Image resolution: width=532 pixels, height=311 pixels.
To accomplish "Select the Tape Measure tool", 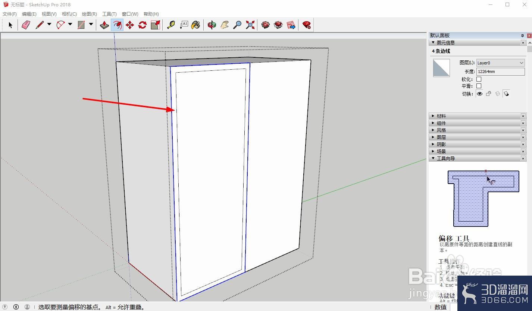I will coord(171,25).
